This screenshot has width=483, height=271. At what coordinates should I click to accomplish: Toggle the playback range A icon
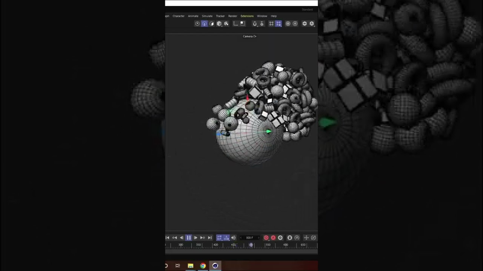(226, 238)
